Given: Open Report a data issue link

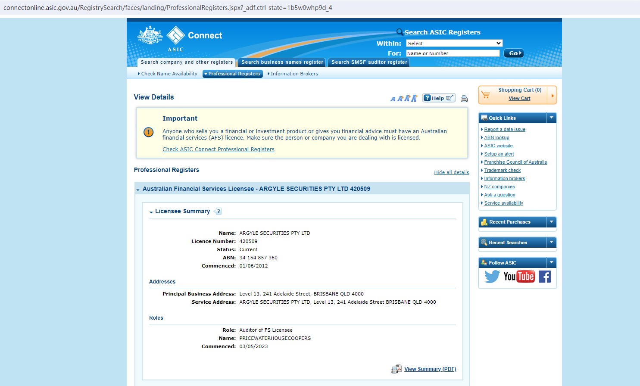Looking at the screenshot, I should [x=505, y=129].
